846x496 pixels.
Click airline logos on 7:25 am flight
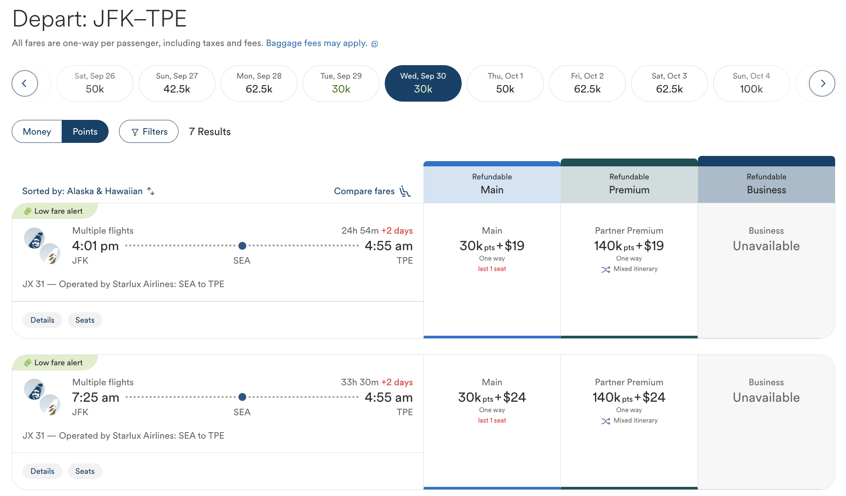click(42, 397)
